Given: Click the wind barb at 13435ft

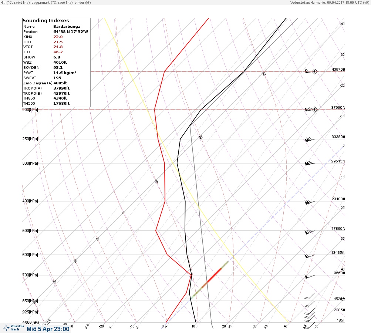Looking at the screenshot, I should pos(310,256).
